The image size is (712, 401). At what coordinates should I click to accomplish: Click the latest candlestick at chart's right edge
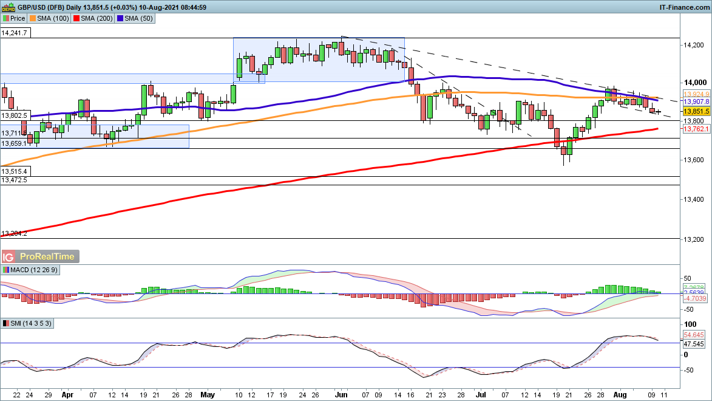click(x=659, y=112)
